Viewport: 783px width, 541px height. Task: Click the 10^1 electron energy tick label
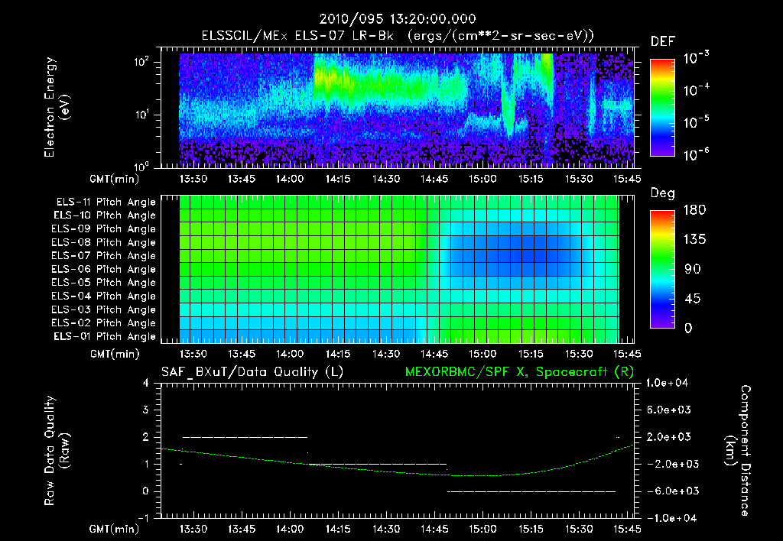point(141,115)
